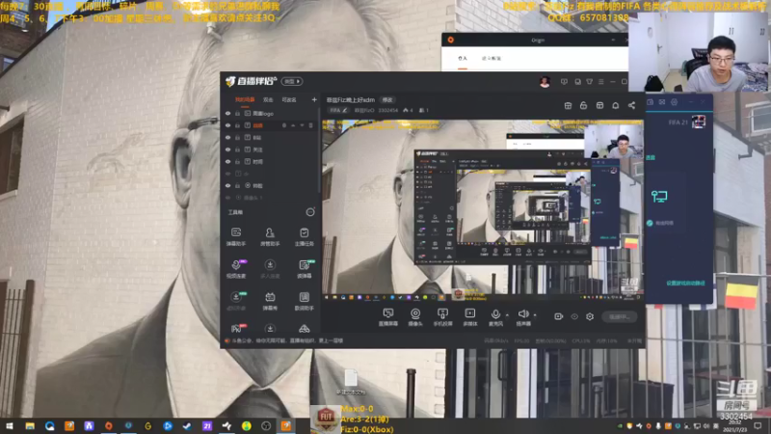The image size is (771, 434).
Task: Move selected layer down with down arrow
Action: tap(302, 125)
